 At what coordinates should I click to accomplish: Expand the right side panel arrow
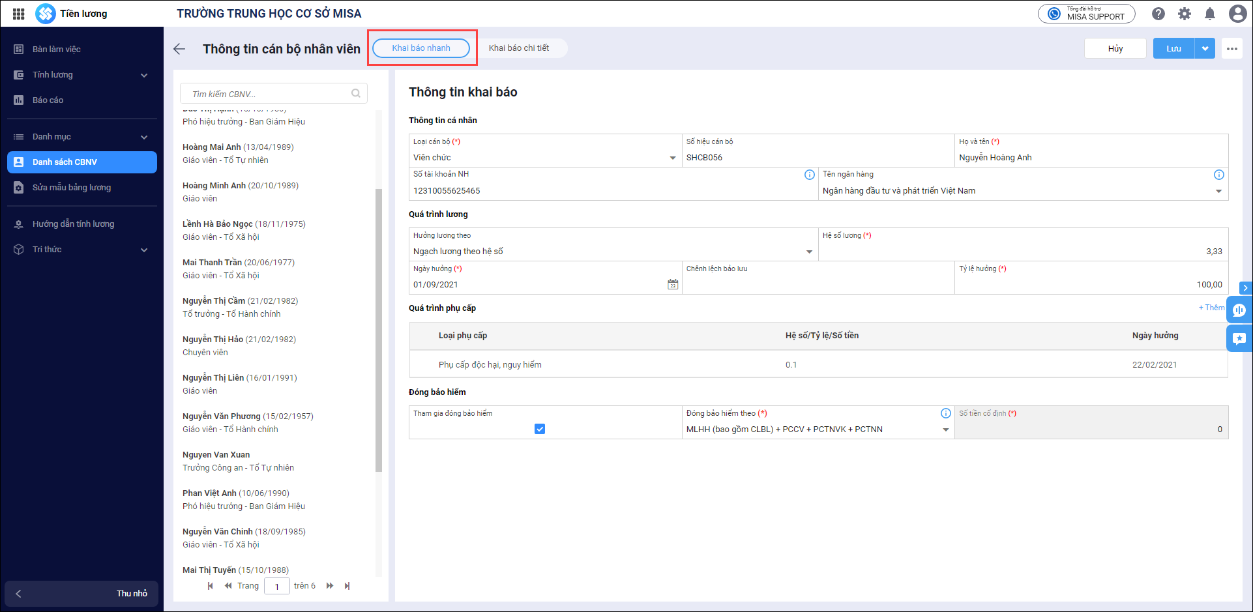pos(1245,288)
